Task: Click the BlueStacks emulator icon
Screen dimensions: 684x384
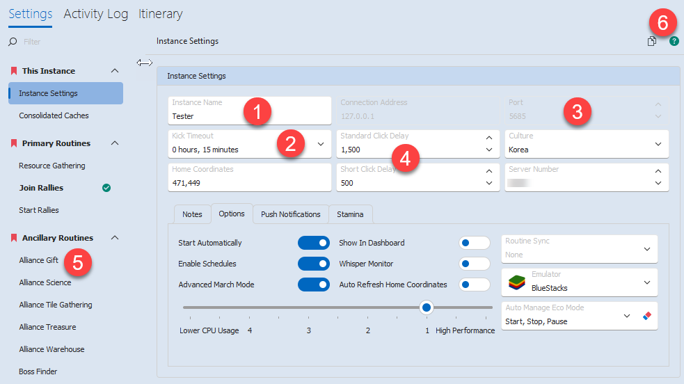Action: [x=516, y=282]
